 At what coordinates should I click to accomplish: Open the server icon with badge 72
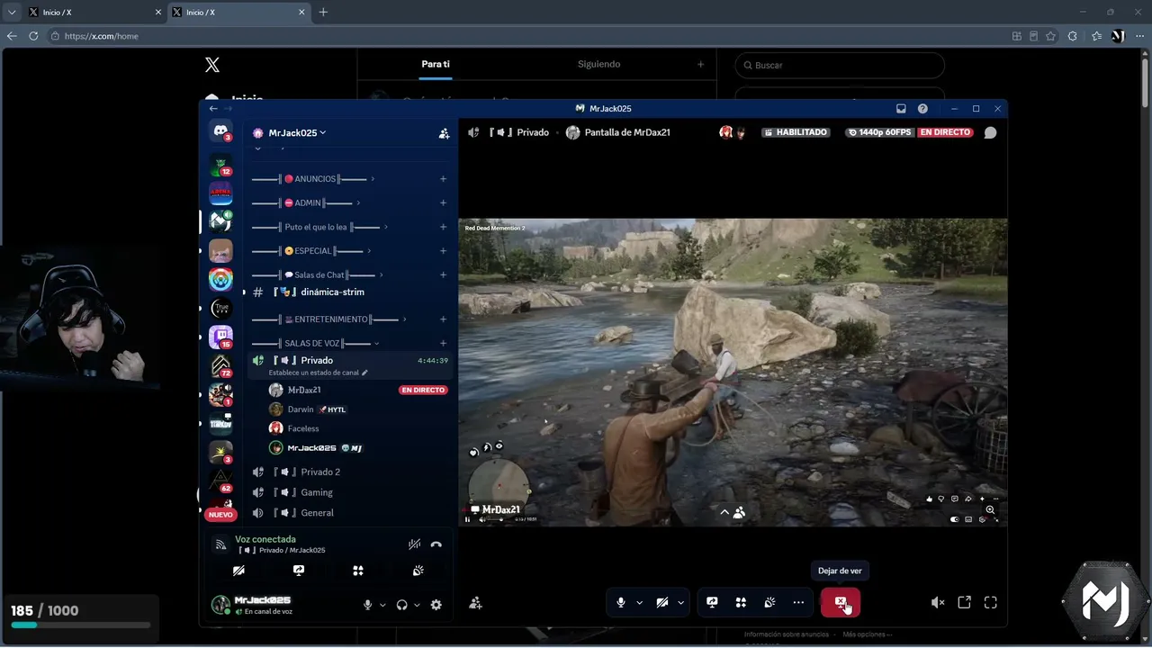[220, 365]
